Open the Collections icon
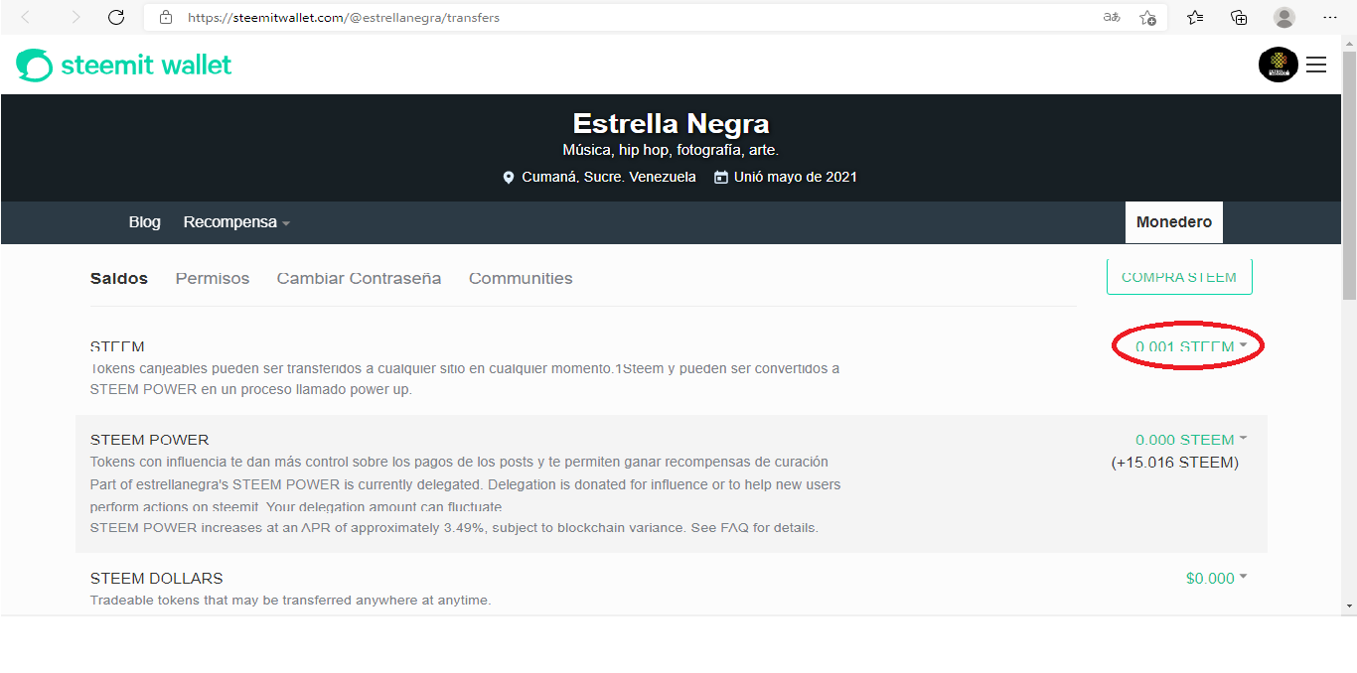This screenshot has height=673, width=1357. (x=1239, y=17)
